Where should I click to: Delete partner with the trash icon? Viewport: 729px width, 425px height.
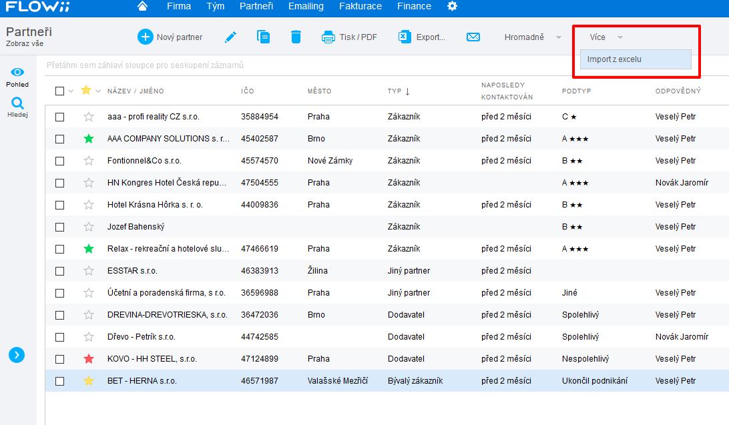tap(296, 37)
